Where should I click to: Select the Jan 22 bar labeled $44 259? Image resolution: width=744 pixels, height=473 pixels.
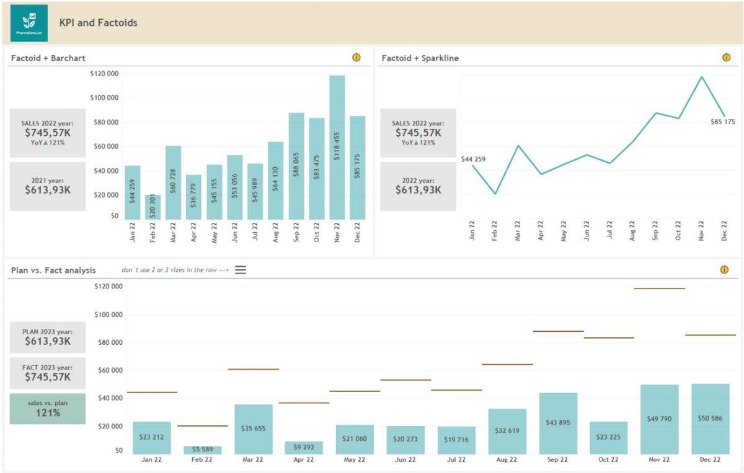pos(133,193)
